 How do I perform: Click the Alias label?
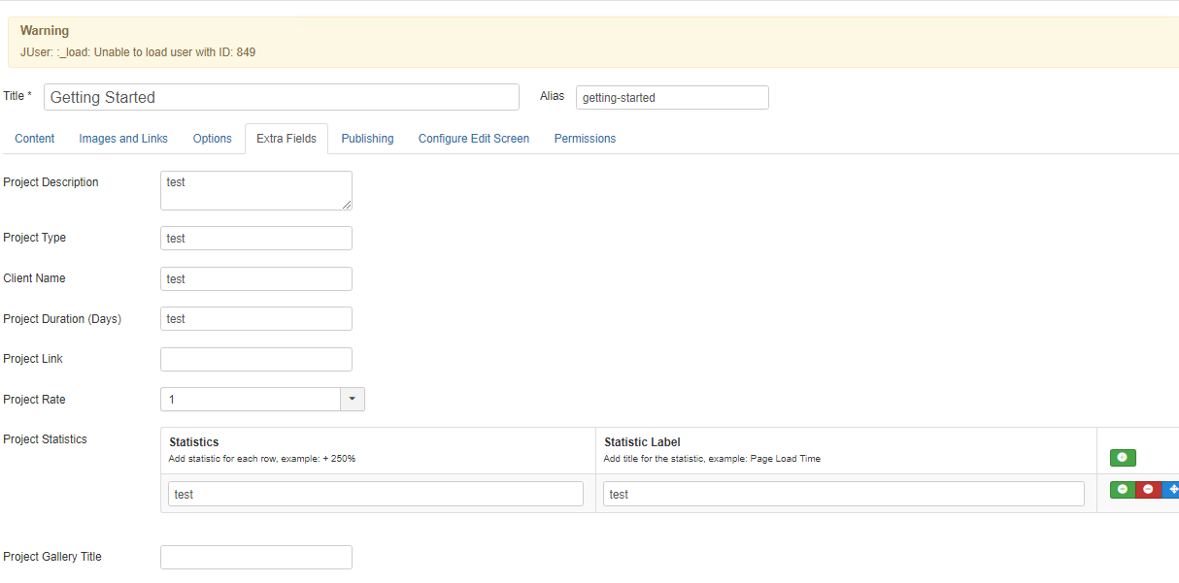coord(551,96)
